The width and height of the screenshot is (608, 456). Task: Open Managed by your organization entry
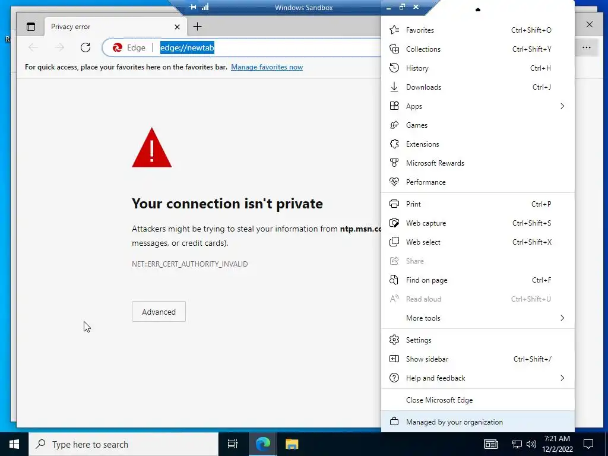coord(478,422)
